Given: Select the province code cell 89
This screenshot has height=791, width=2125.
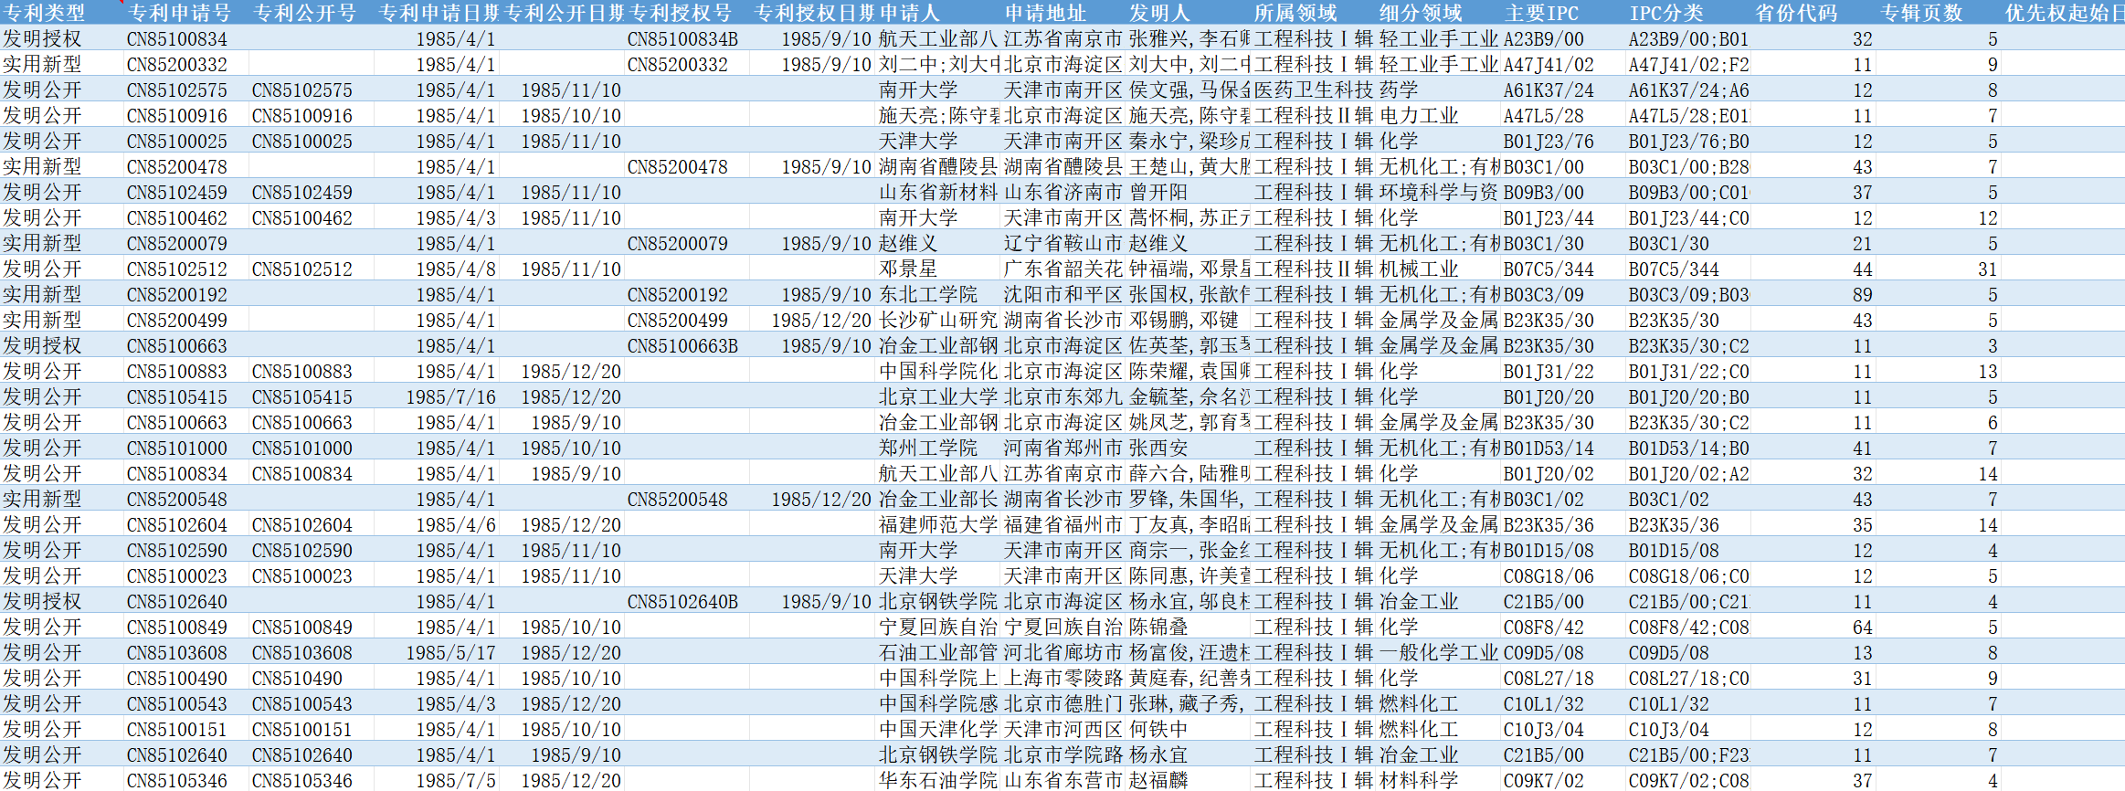Looking at the screenshot, I should point(1862,295).
